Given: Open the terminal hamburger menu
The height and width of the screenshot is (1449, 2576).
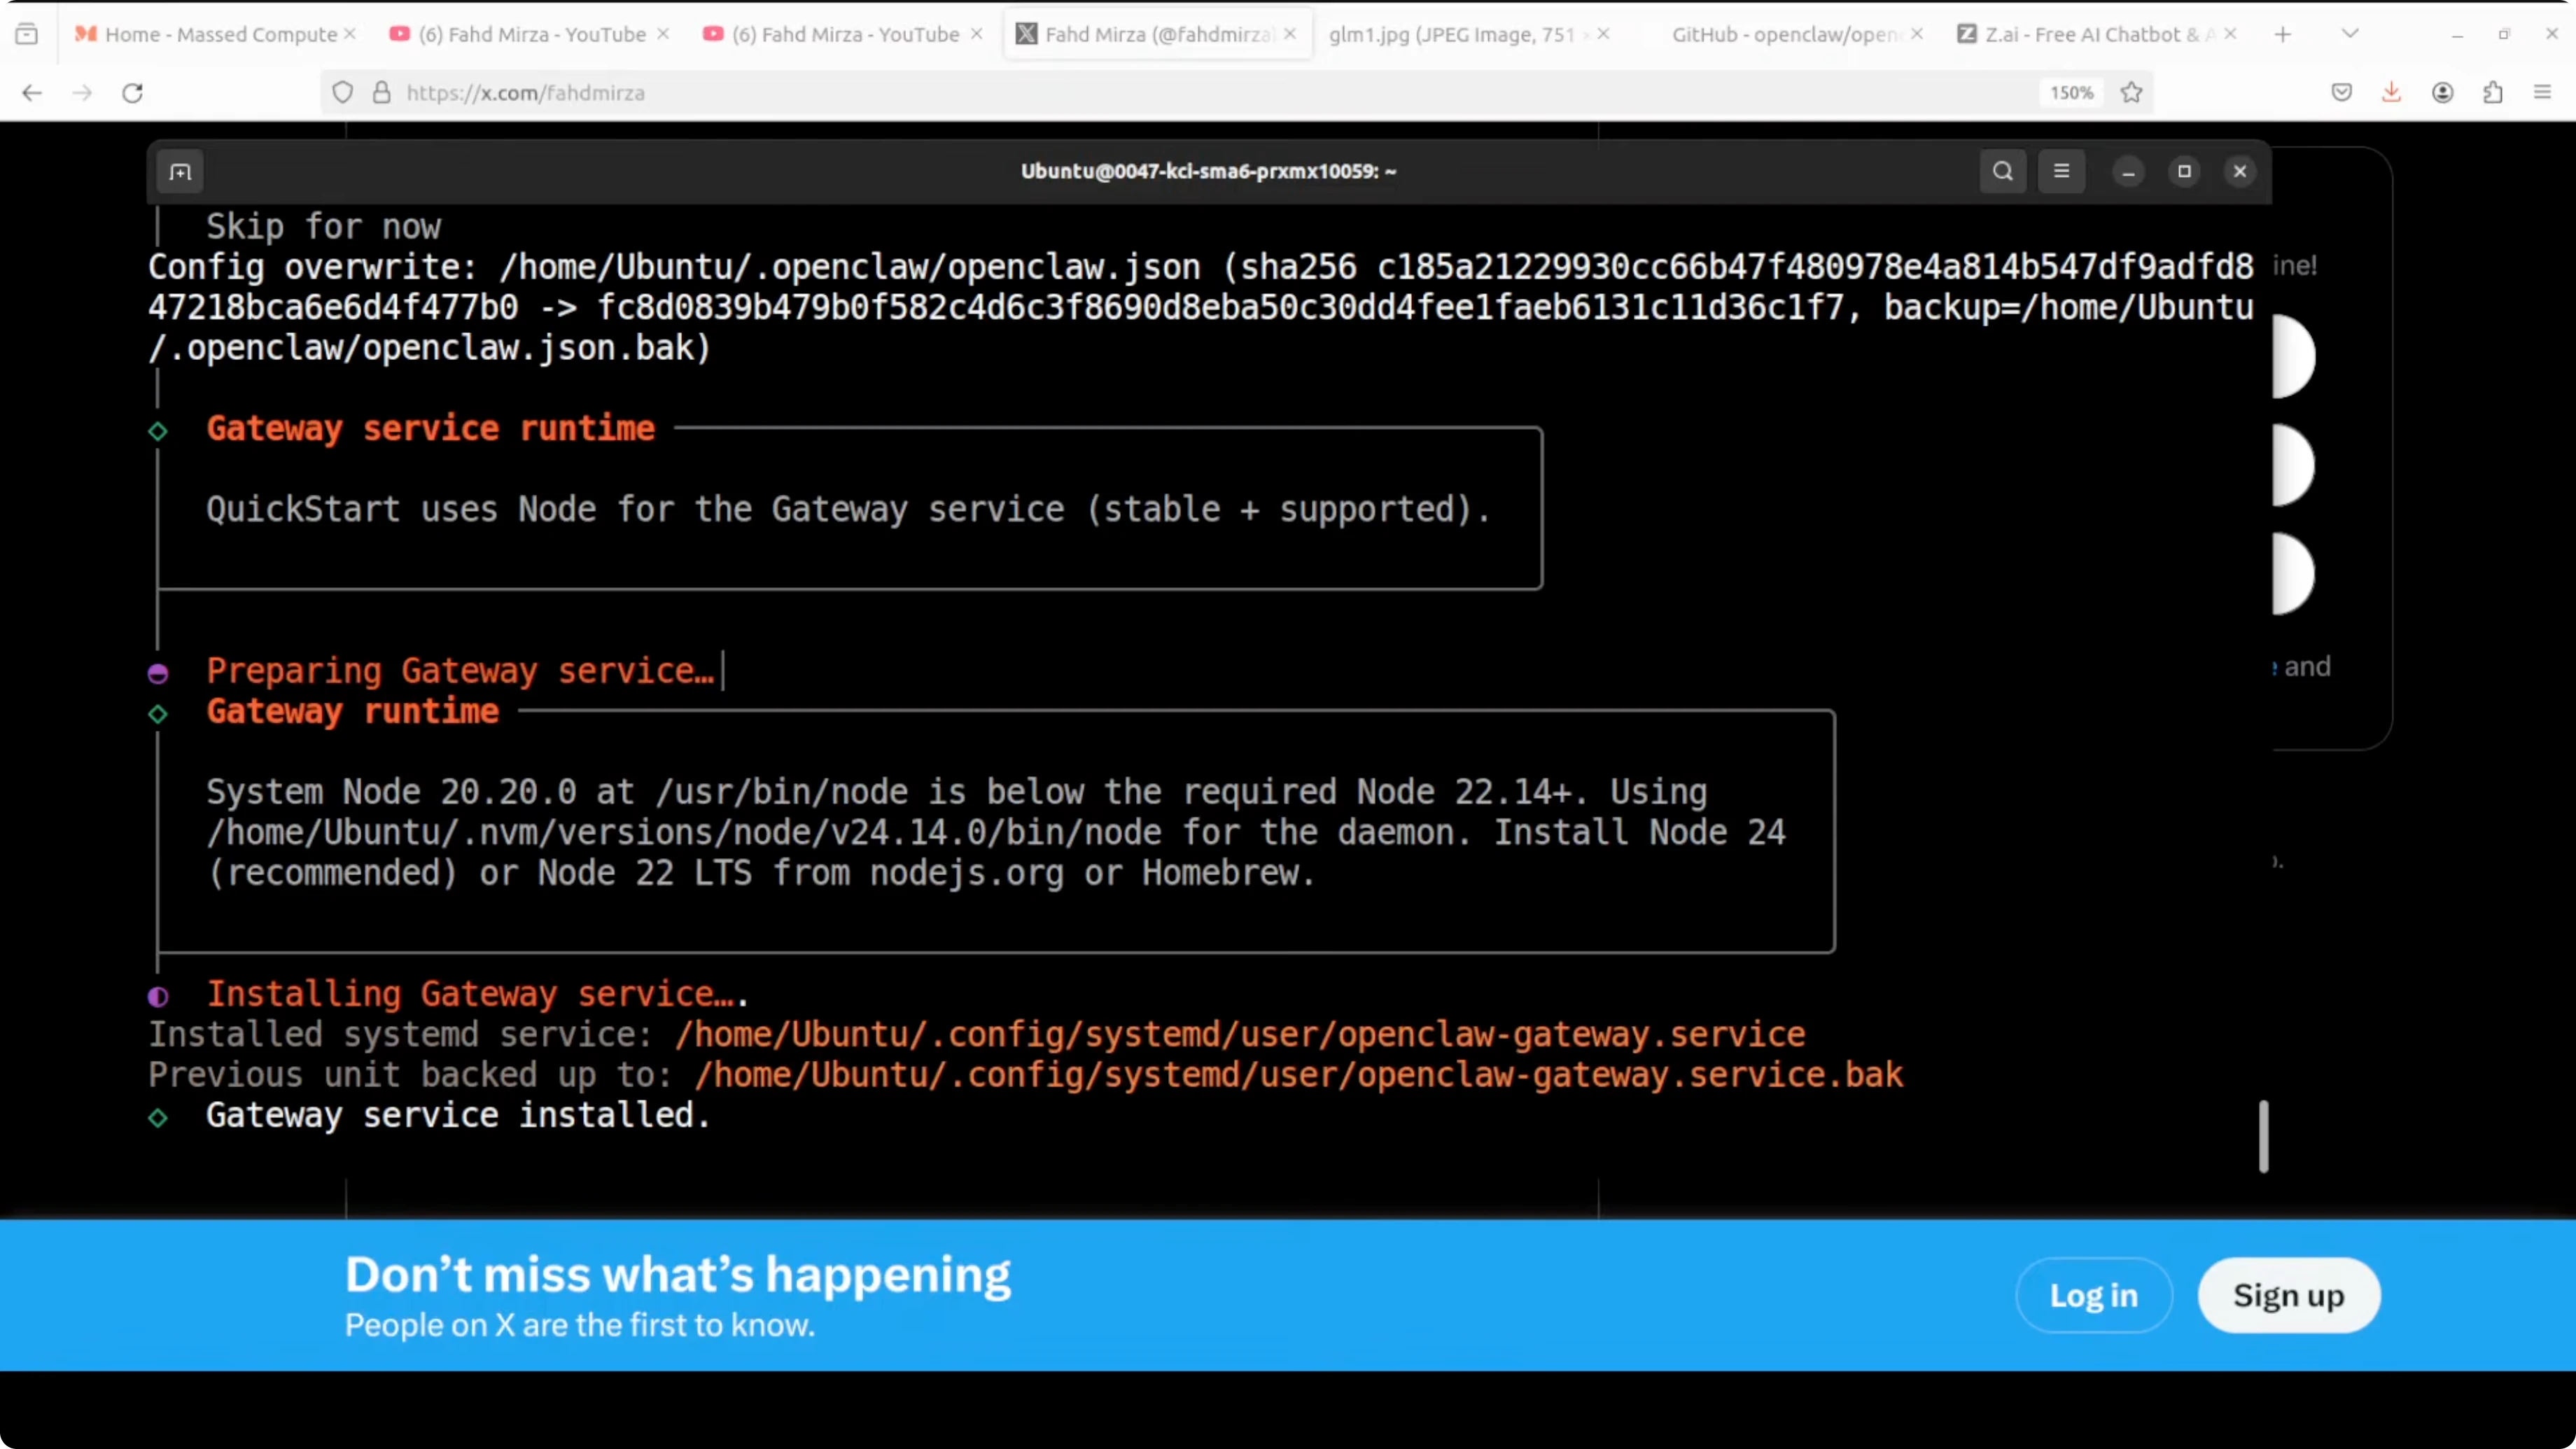Looking at the screenshot, I should (x=2062, y=171).
